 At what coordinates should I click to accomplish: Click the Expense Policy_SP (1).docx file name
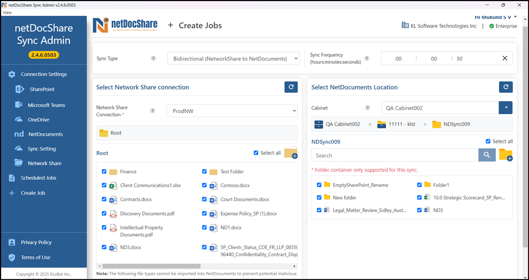(248, 213)
